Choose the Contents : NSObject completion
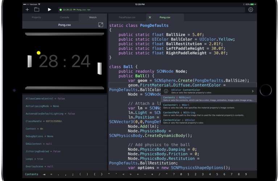 pyautogui.click(x=208, y=99)
